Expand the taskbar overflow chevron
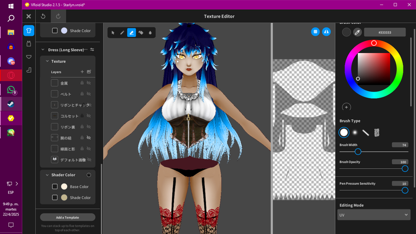The height and width of the screenshot is (234, 416). coord(17,184)
